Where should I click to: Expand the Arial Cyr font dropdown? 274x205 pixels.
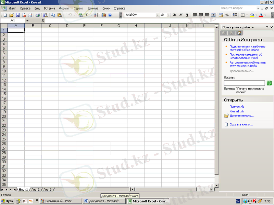pos(158,15)
